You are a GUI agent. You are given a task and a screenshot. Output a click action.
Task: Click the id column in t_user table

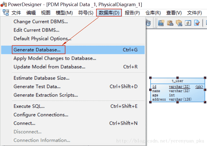154,87
